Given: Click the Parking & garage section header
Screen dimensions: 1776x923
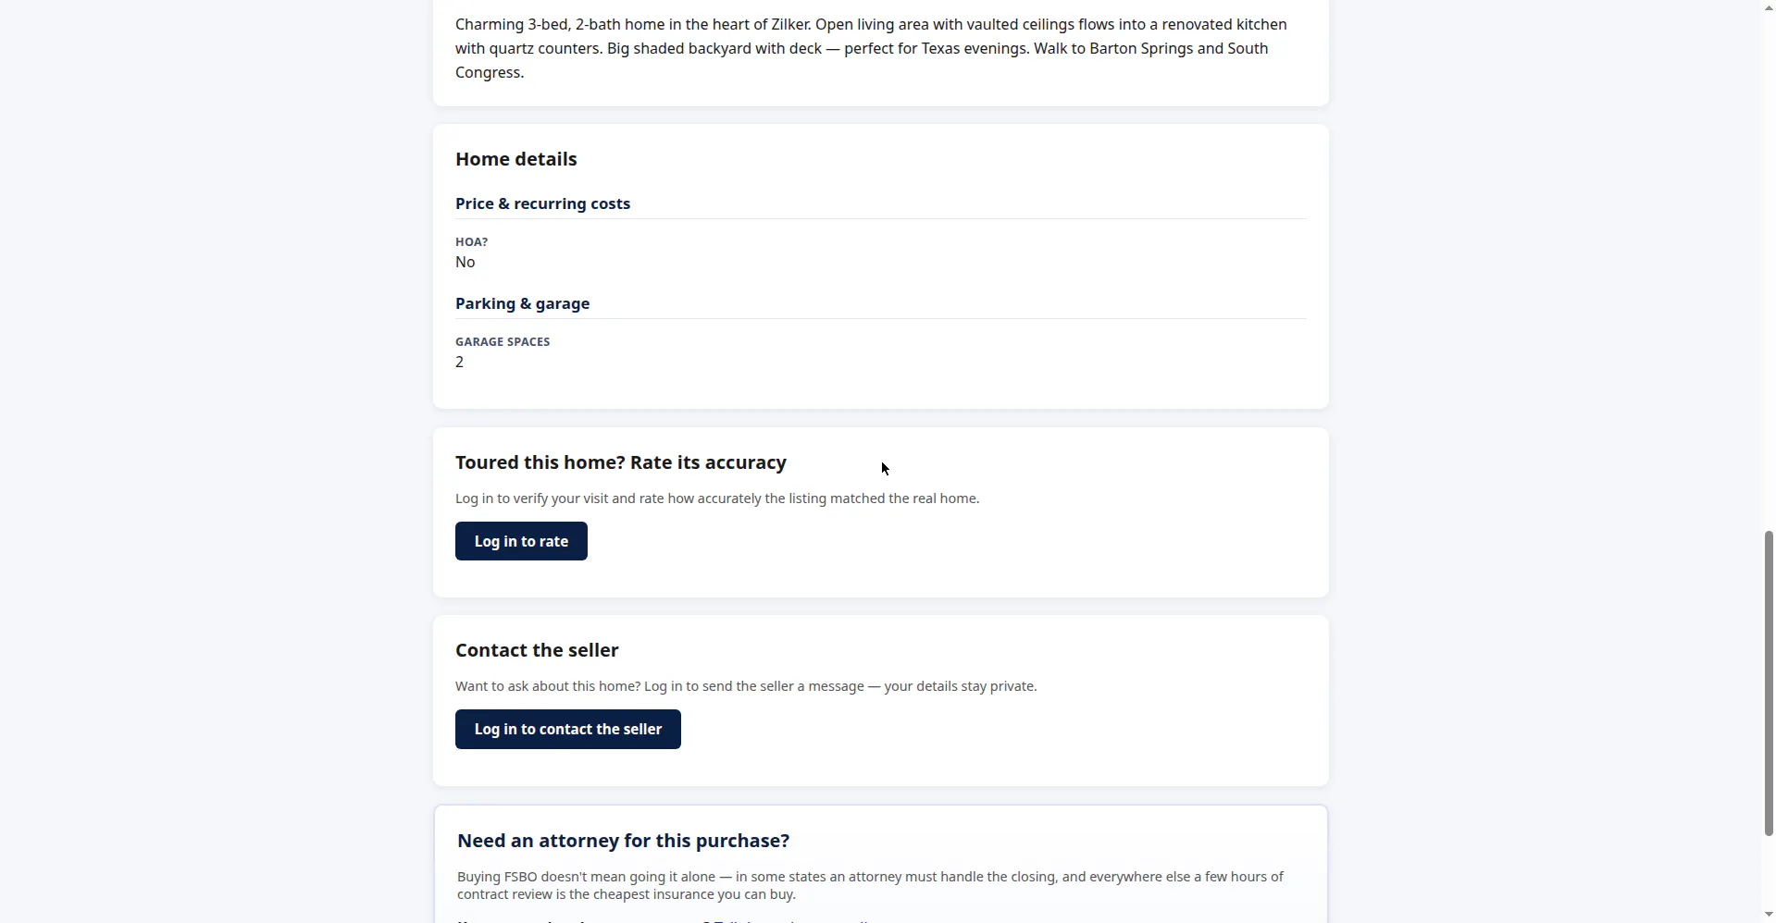Looking at the screenshot, I should click(x=522, y=303).
